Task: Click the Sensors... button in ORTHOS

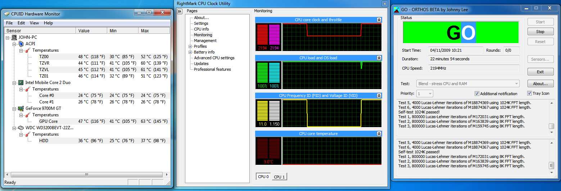Action: (540, 59)
